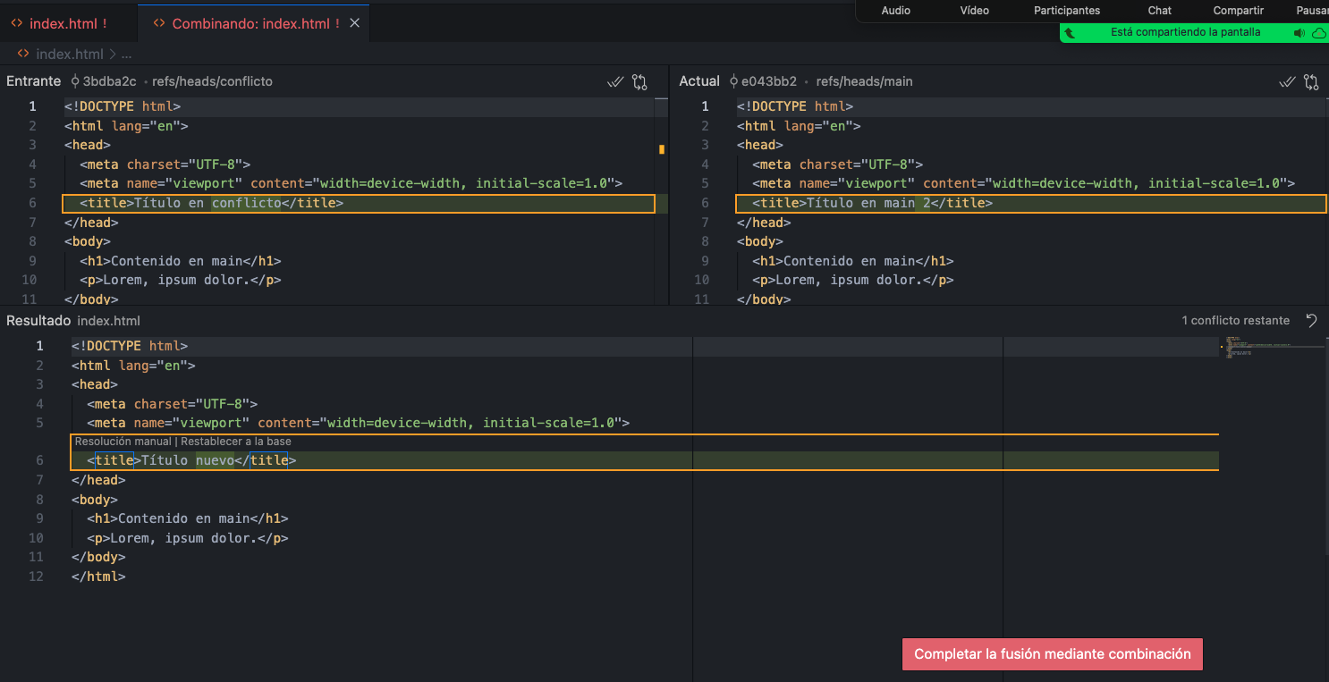
Task: Click commit icon next to 3bdba2c
Action: 75,81
